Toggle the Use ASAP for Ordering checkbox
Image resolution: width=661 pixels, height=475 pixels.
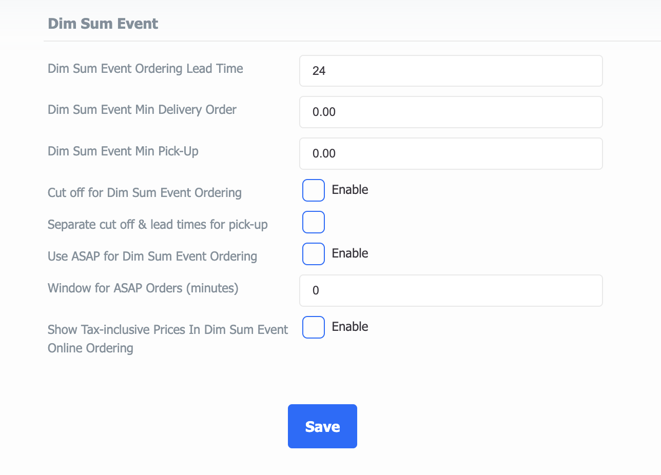[x=314, y=254]
